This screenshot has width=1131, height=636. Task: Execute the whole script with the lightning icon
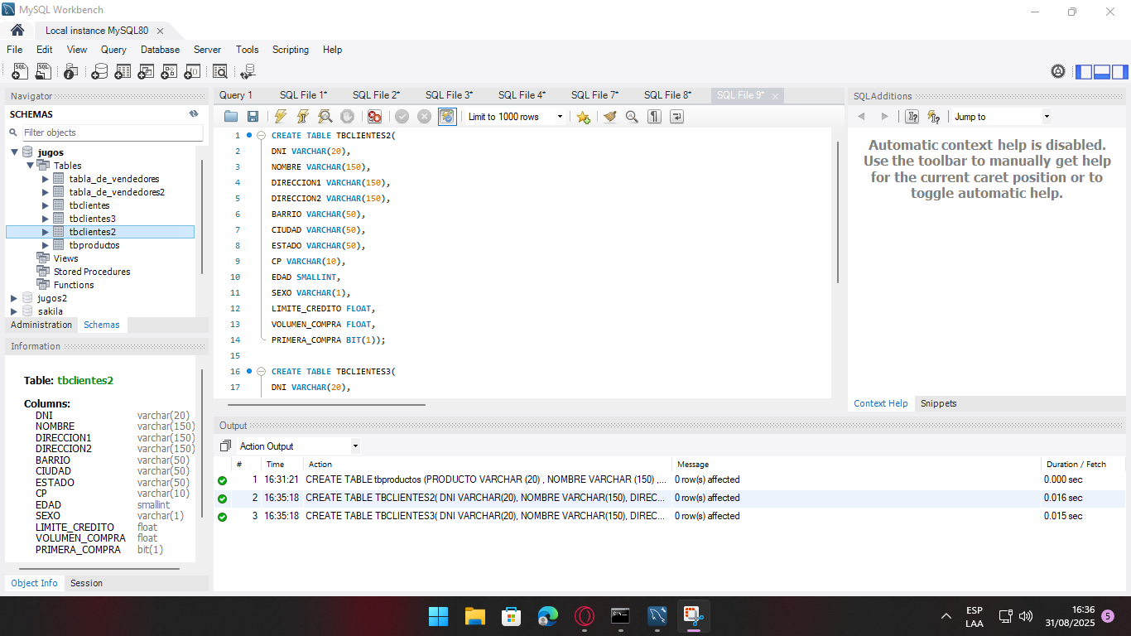281,117
